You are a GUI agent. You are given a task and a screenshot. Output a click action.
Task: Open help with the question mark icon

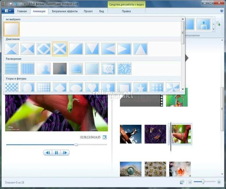point(222,11)
